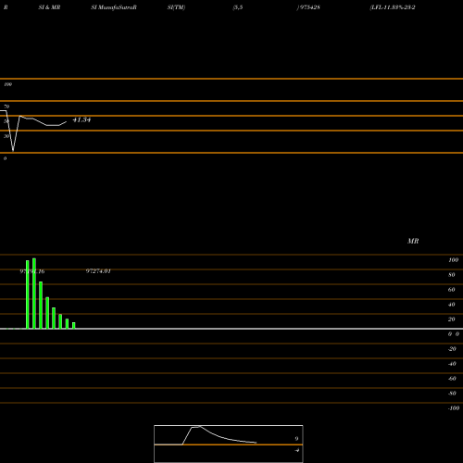Click the RSI value '41.34'

[x=81, y=119]
